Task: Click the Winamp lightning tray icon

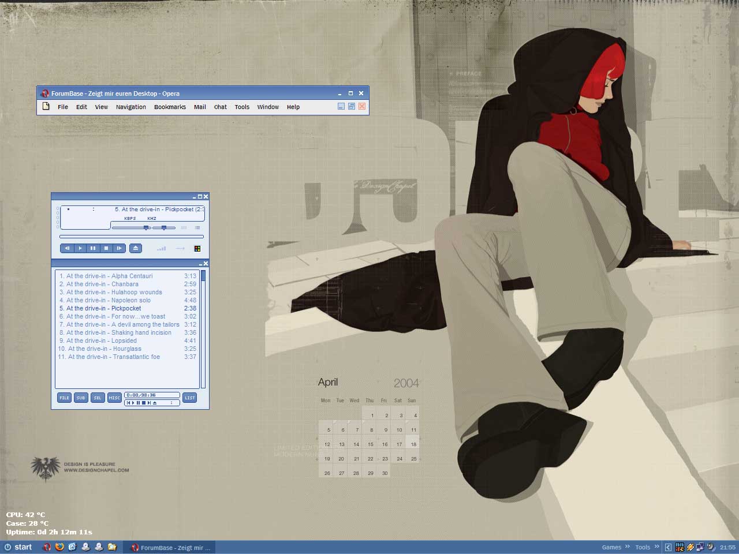Action: click(x=690, y=547)
